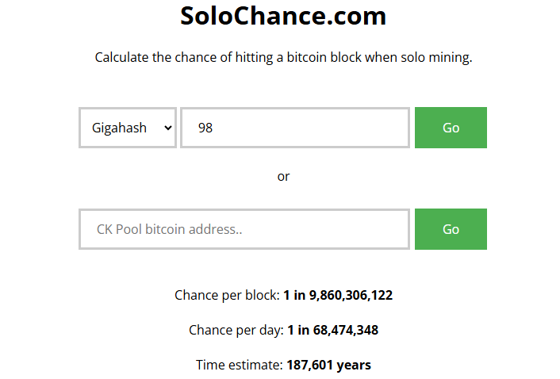
Task: Select the '1 in 9,860,306,122' result
Action: click(338, 295)
